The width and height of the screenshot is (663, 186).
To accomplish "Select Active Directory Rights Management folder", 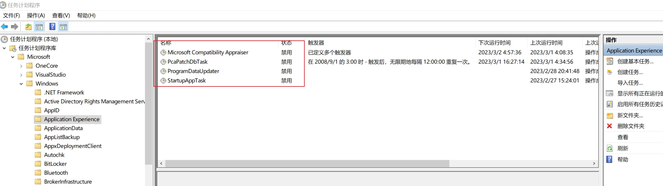I will [x=94, y=102].
